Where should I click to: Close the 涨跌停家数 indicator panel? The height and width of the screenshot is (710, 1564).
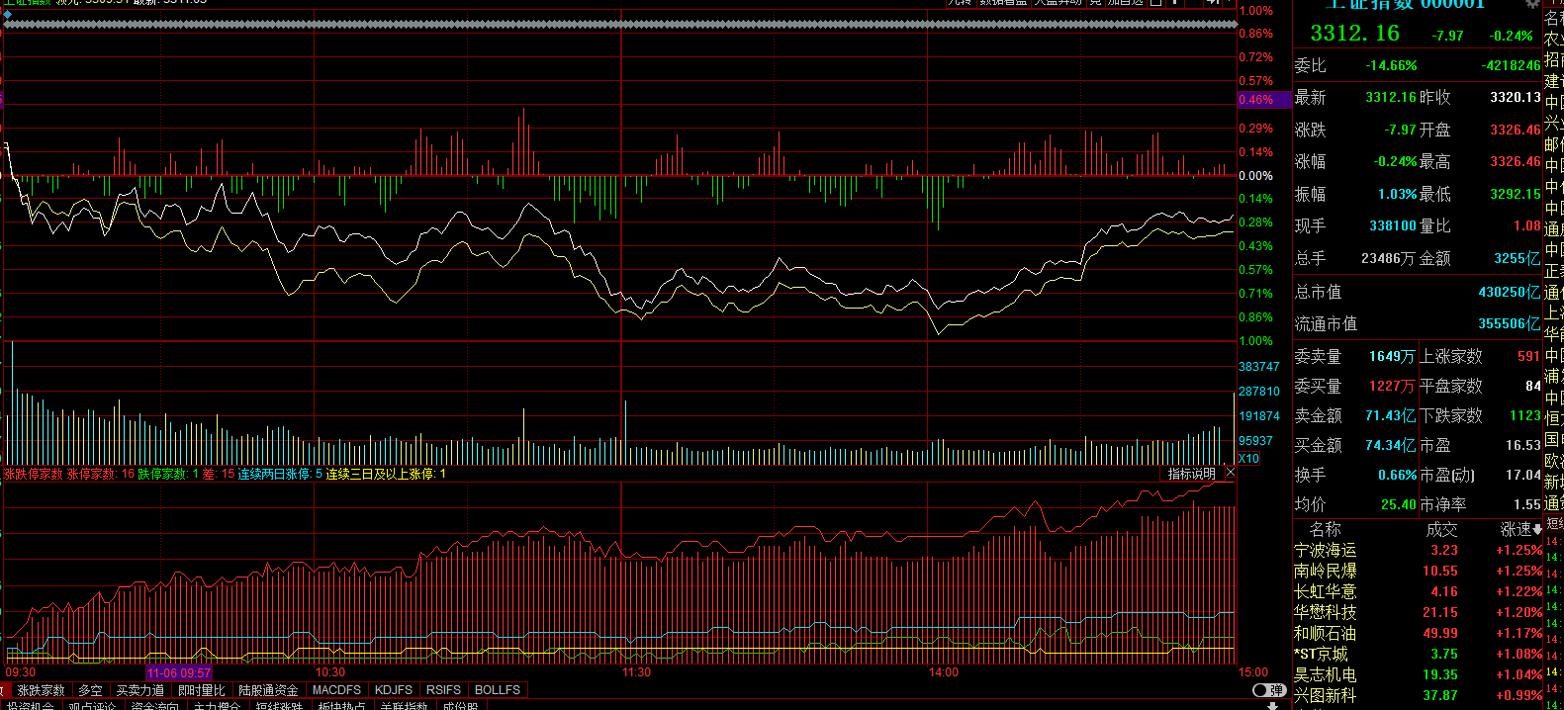pyautogui.click(x=1231, y=474)
